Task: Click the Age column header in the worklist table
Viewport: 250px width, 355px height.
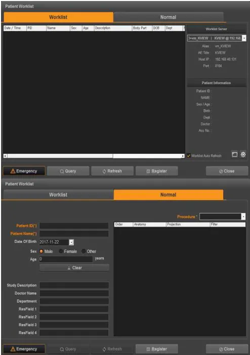Action: [88, 28]
